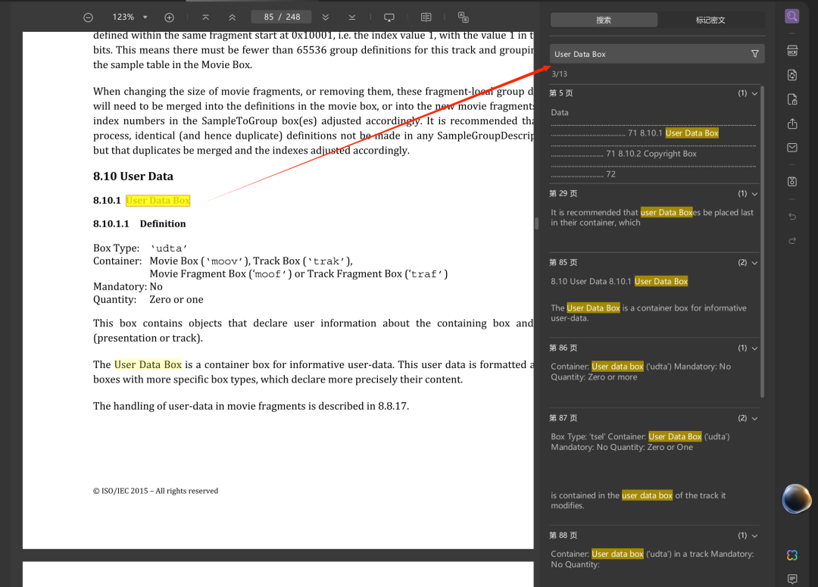Go to the next page

tap(326, 17)
